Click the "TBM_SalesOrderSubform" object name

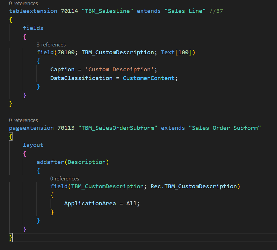118,128
